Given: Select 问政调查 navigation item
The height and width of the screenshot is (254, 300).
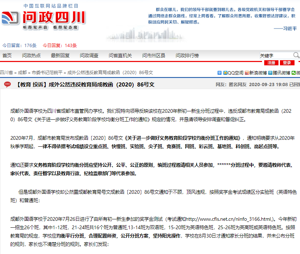Looking at the screenshot, I should (x=89, y=55).
